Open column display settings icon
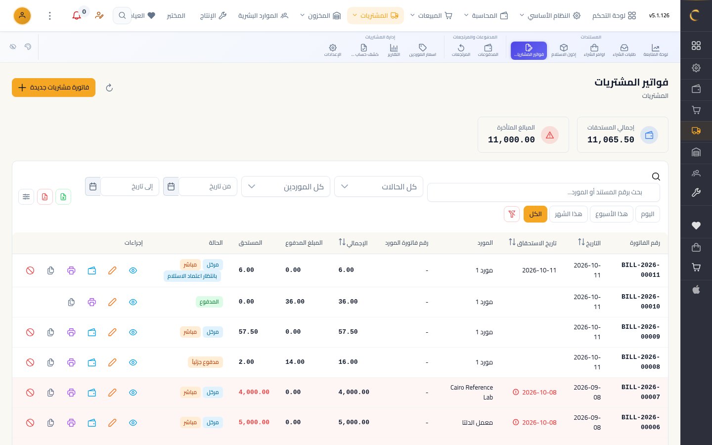The image size is (712, 445). tap(26, 197)
